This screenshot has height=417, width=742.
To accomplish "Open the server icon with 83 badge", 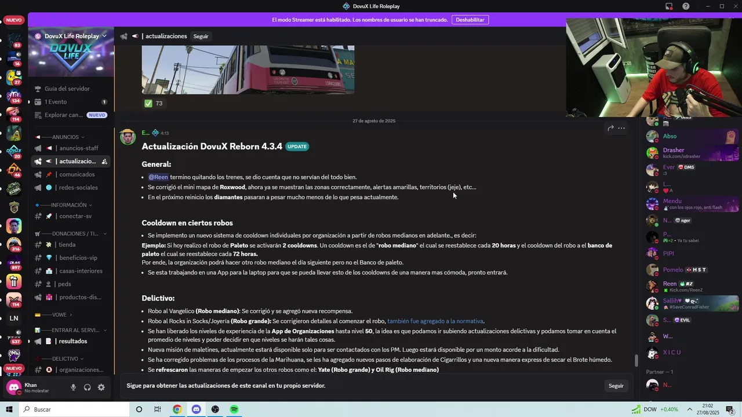I will coord(14,39).
